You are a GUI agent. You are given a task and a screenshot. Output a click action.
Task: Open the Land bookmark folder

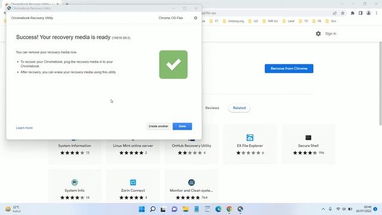pyautogui.click(x=288, y=21)
